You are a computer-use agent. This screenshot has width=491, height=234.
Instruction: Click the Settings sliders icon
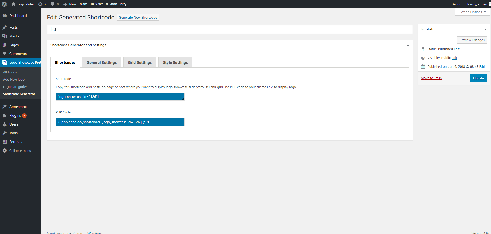tap(5, 142)
